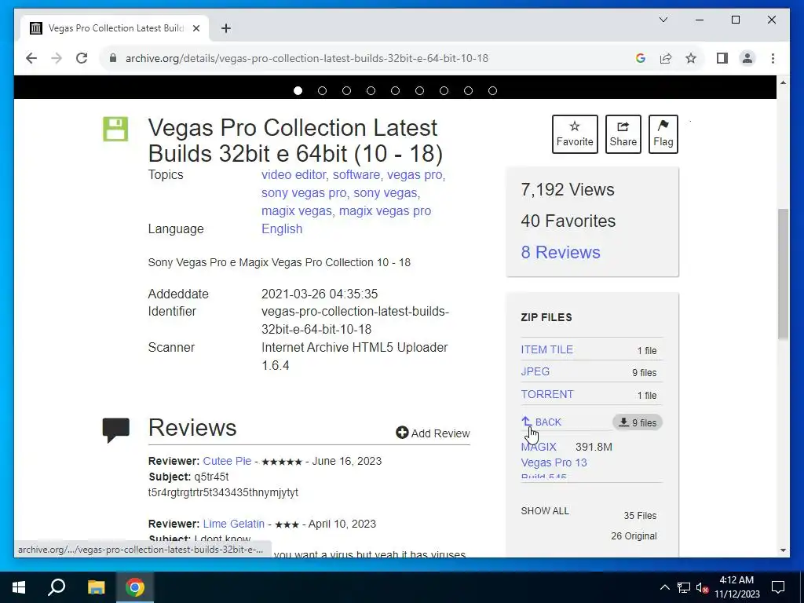The image size is (804, 603).
Task: Open Windows taskbar search
Action: (x=57, y=587)
